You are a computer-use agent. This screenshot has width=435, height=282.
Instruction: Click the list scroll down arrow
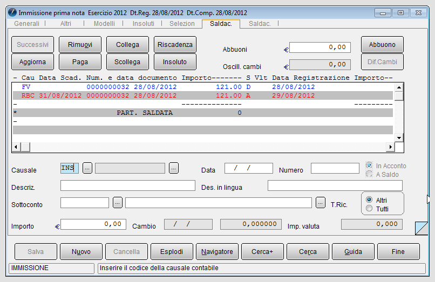pyautogui.click(x=399, y=137)
